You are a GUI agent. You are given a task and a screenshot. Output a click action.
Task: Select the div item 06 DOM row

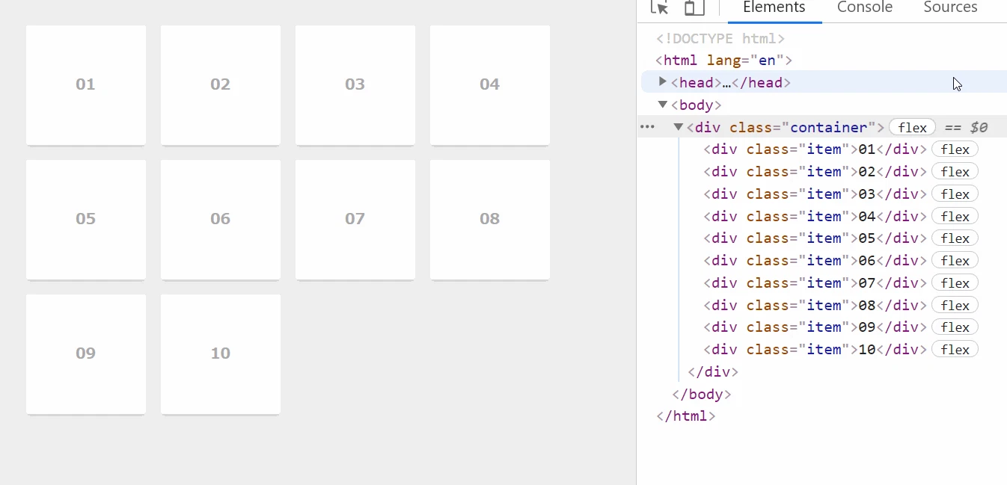tap(815, 261)
